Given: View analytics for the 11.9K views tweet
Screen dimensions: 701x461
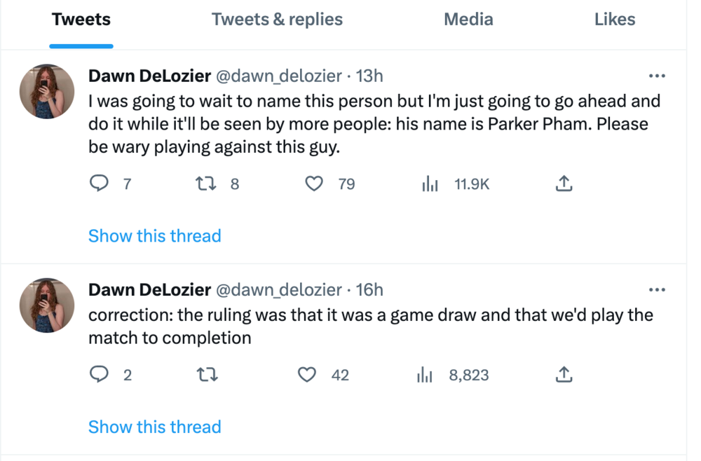Looking at the screenshot, I should click(x=430, y=184).
